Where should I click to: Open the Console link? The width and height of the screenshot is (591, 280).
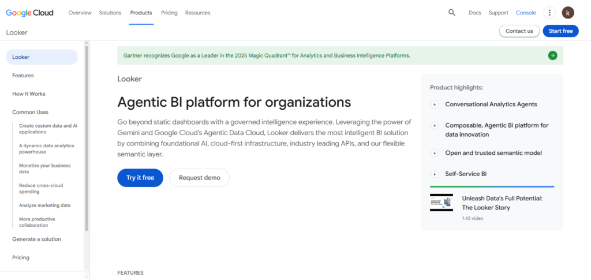coord(526,13)
